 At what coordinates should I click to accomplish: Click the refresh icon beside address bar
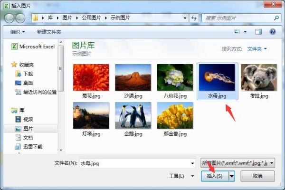pyautogui.click(x=194, y=18)
